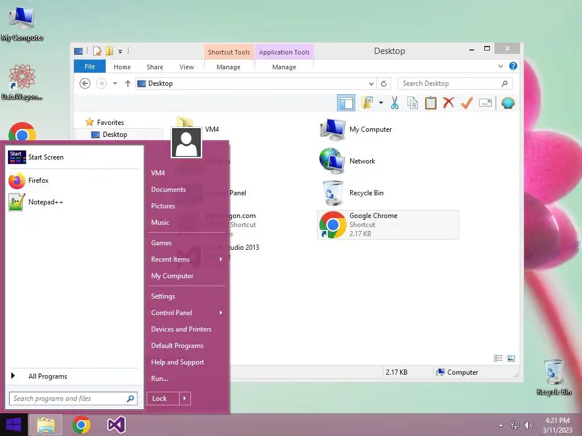Click the Help question mark icon
582x436 pixels.
[513, 66]
